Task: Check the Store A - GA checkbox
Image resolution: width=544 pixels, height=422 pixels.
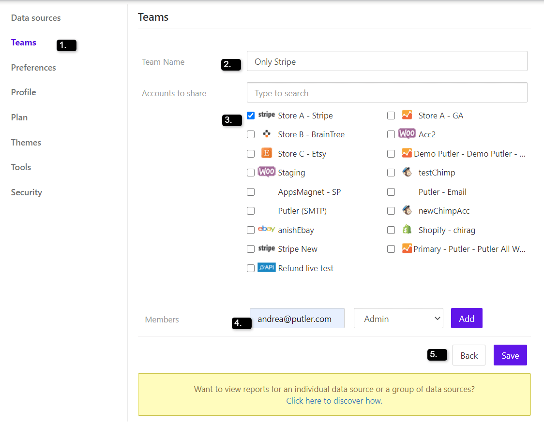Action: tap(391, 116)
